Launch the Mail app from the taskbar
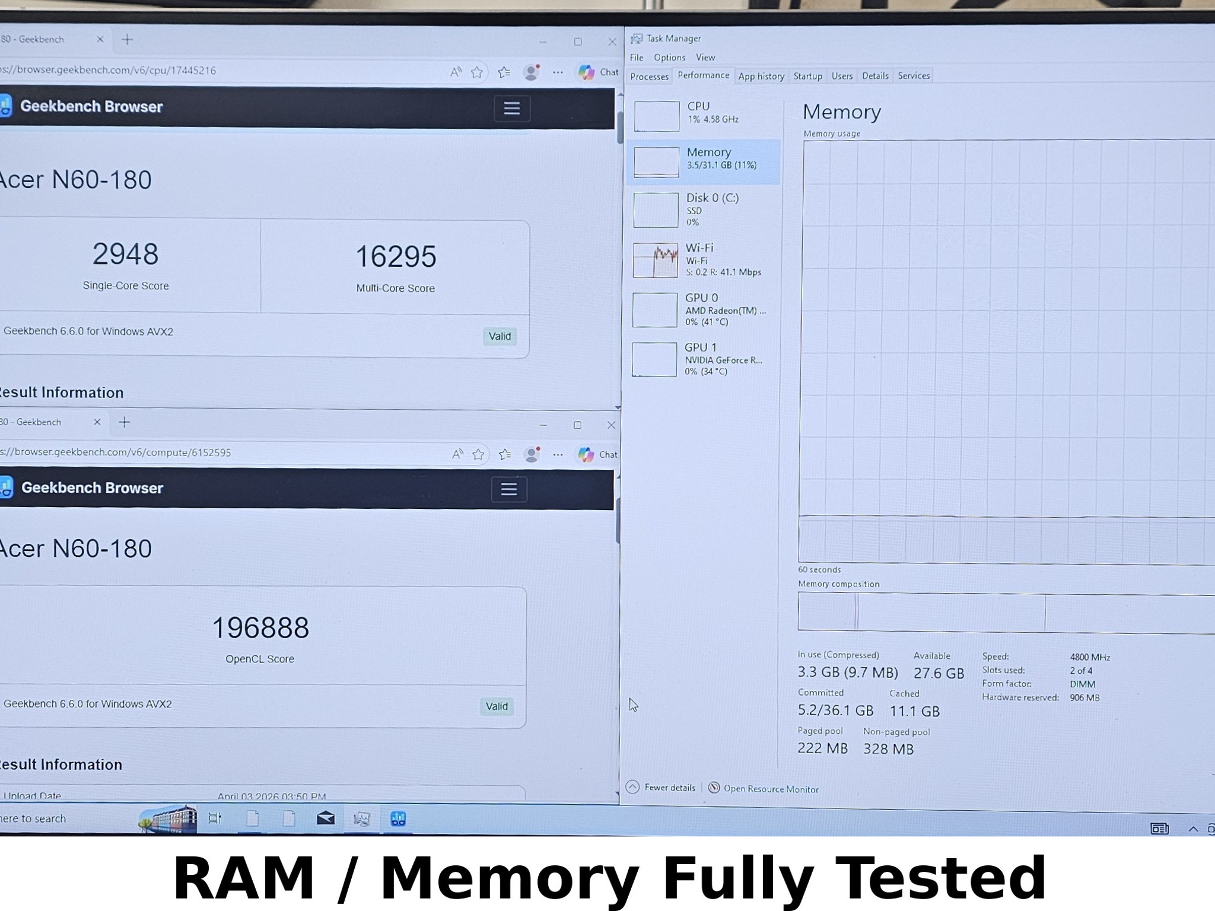This screenshot has height=911, width=1215. (x=326, y=819)
